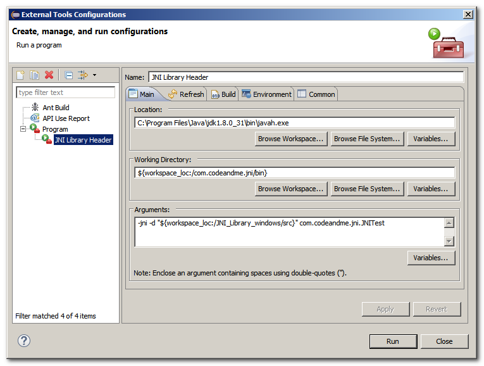Switch to the Refresh tab
Image resolution: width=484 pixels, height=366 pixels.
186,94
